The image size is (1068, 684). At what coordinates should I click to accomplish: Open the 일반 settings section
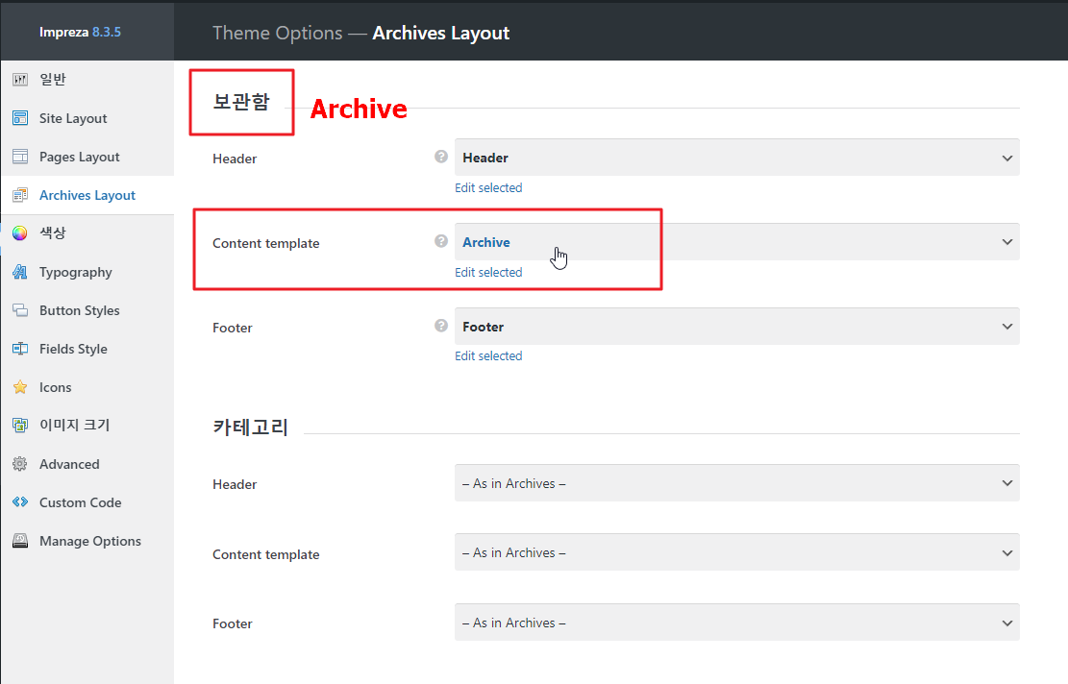87,80
